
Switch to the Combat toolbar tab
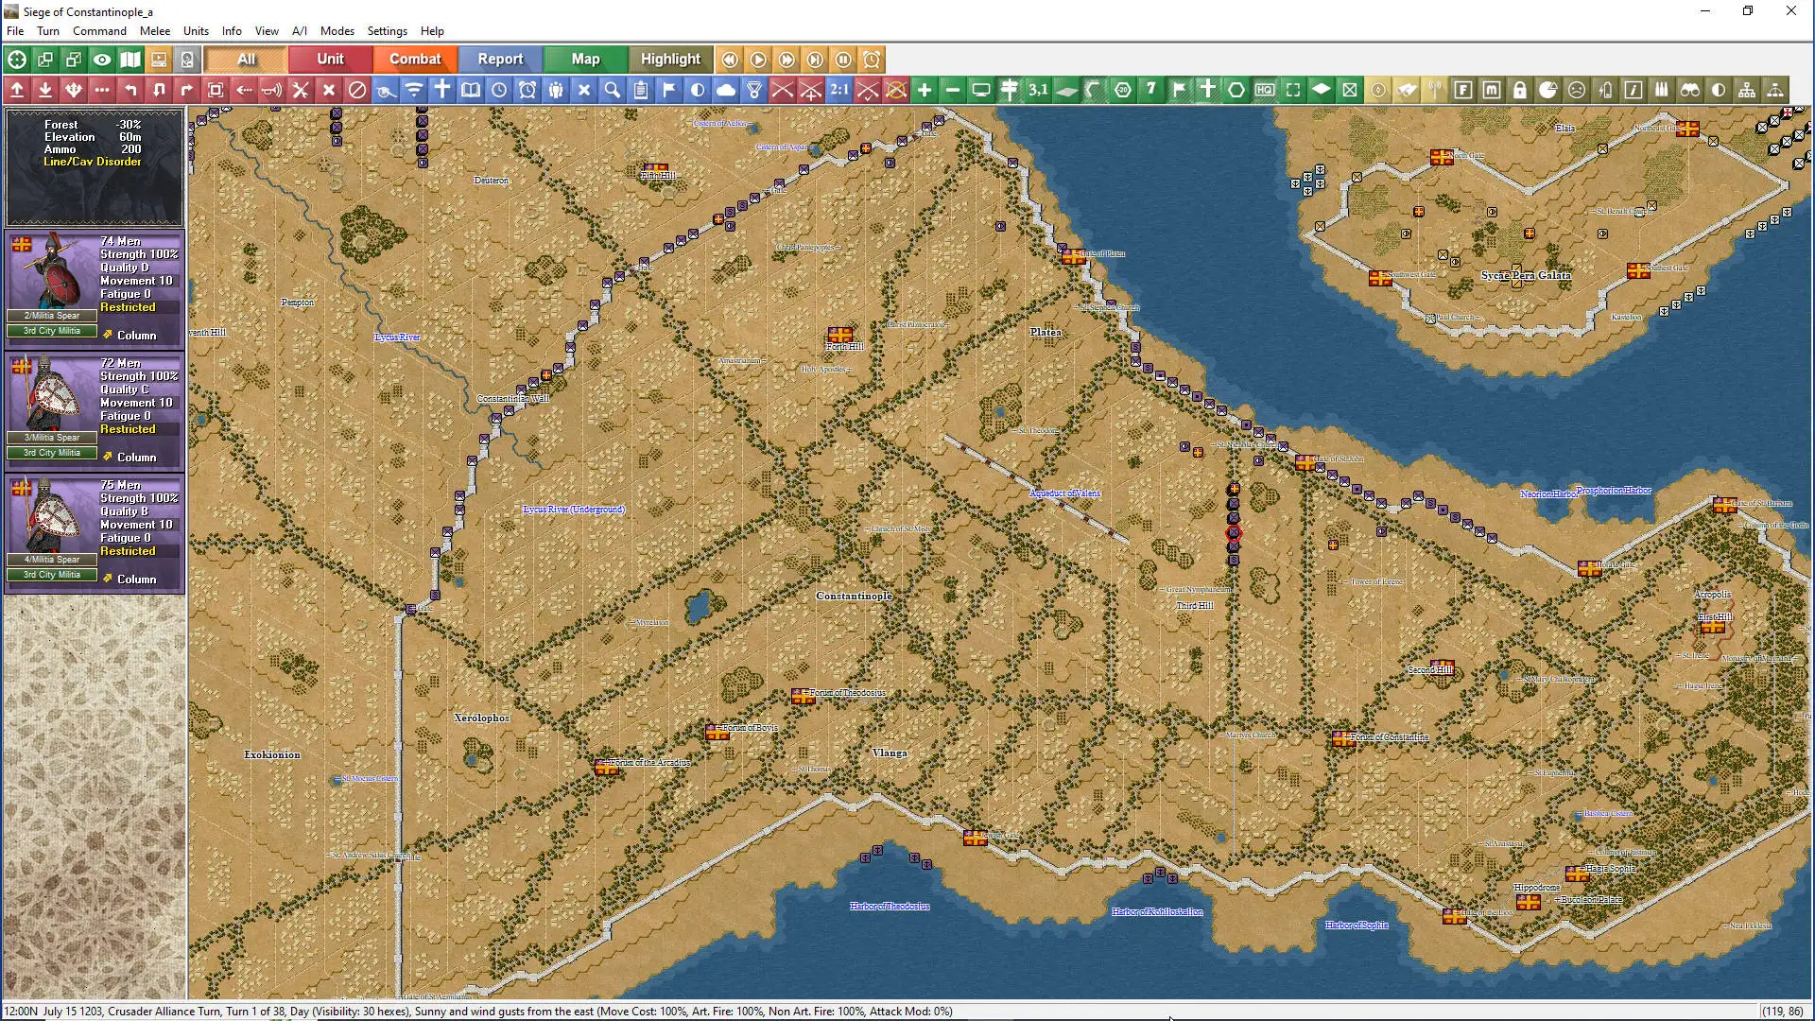click(x=415, y=59)
